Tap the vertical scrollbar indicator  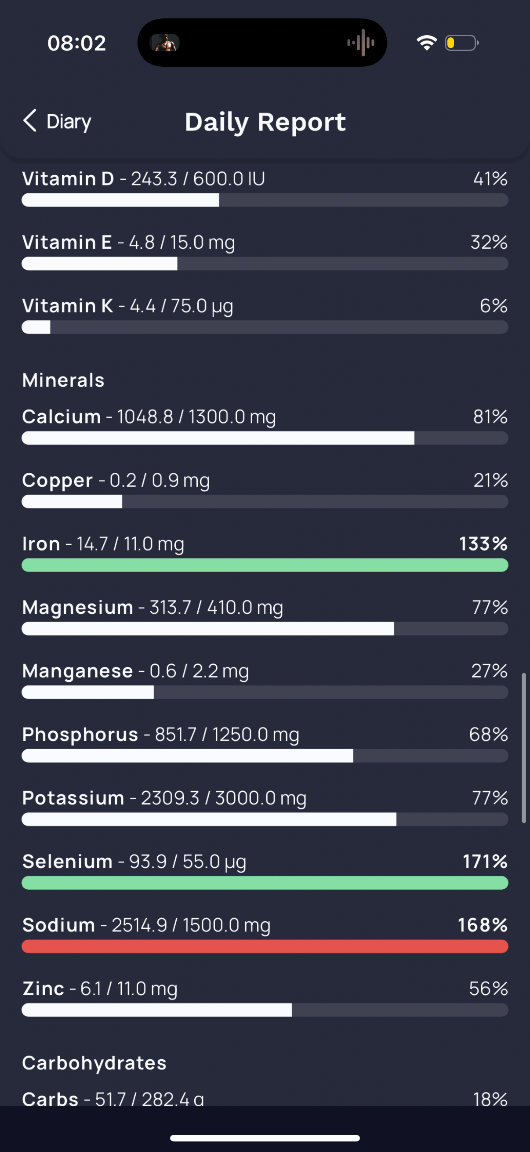point(524,748)
